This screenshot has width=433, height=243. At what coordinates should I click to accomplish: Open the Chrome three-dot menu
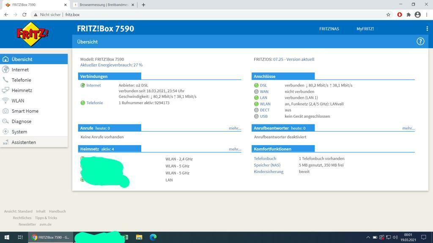pyautogui.click(x=427, y=15)
